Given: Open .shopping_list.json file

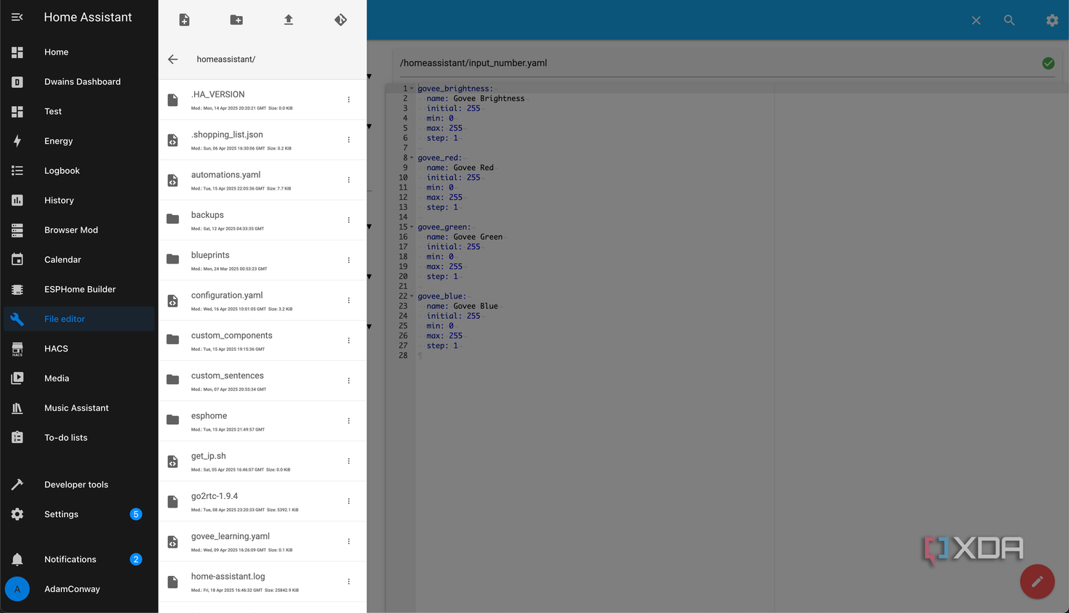Looking at the screenshot, I should 263,139.
